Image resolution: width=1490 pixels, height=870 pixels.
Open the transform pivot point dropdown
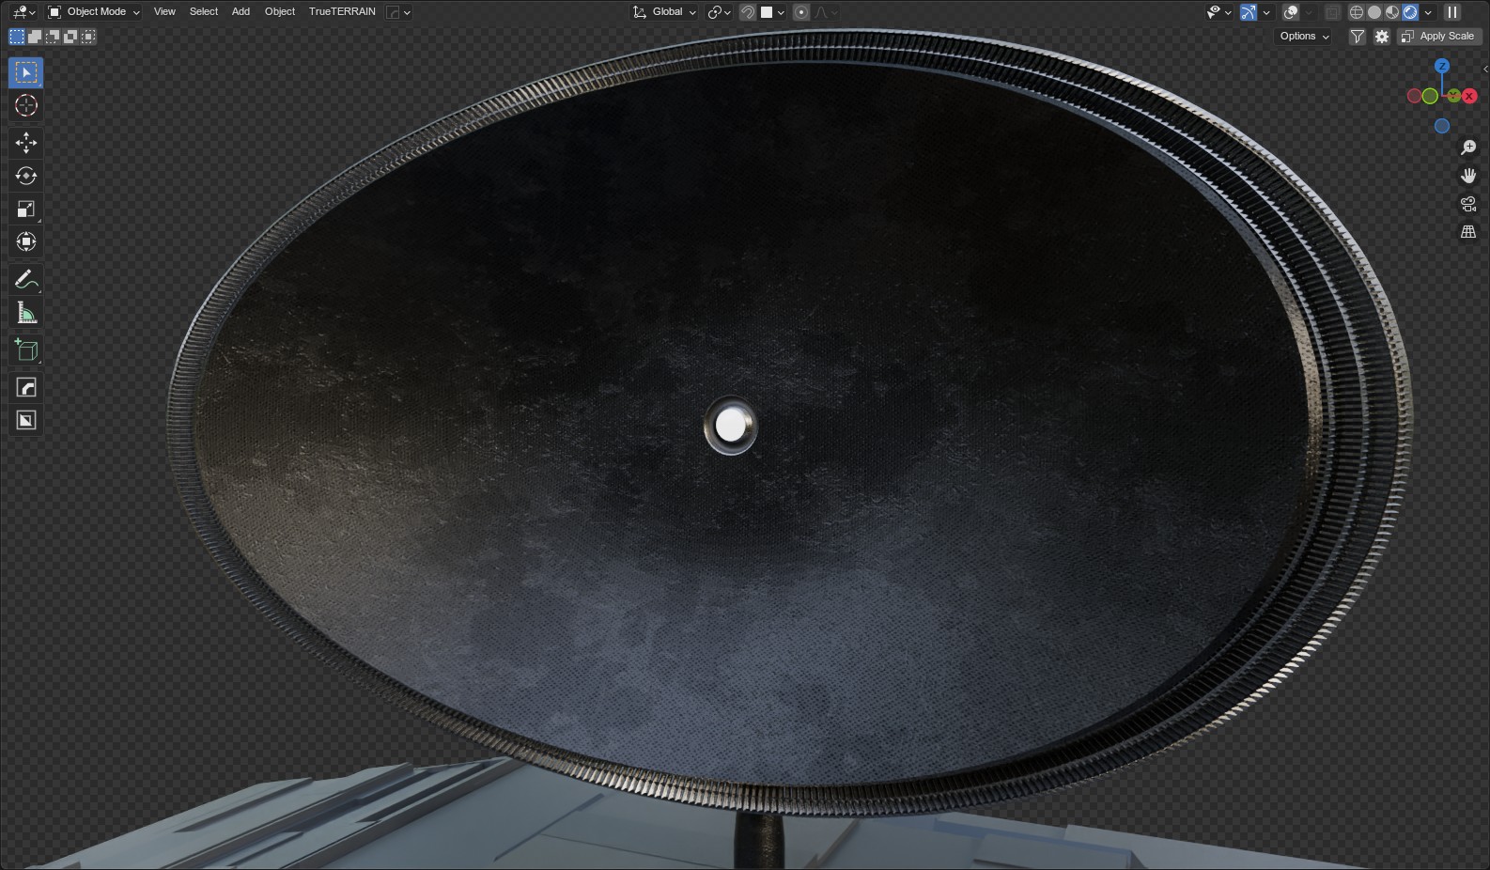(720, 12)
